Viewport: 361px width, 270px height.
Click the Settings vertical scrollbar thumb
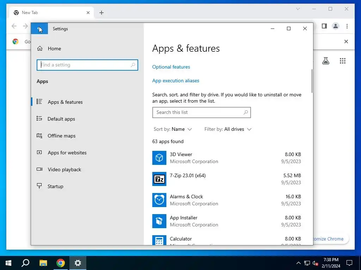pyautogui.click(x=312, y=81)
